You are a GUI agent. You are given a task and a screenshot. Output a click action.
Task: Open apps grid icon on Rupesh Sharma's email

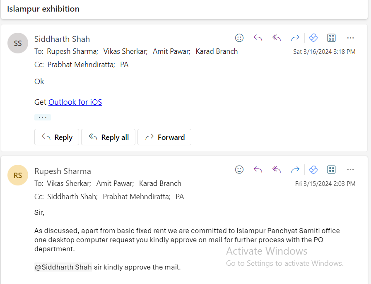tap(331, 170)
